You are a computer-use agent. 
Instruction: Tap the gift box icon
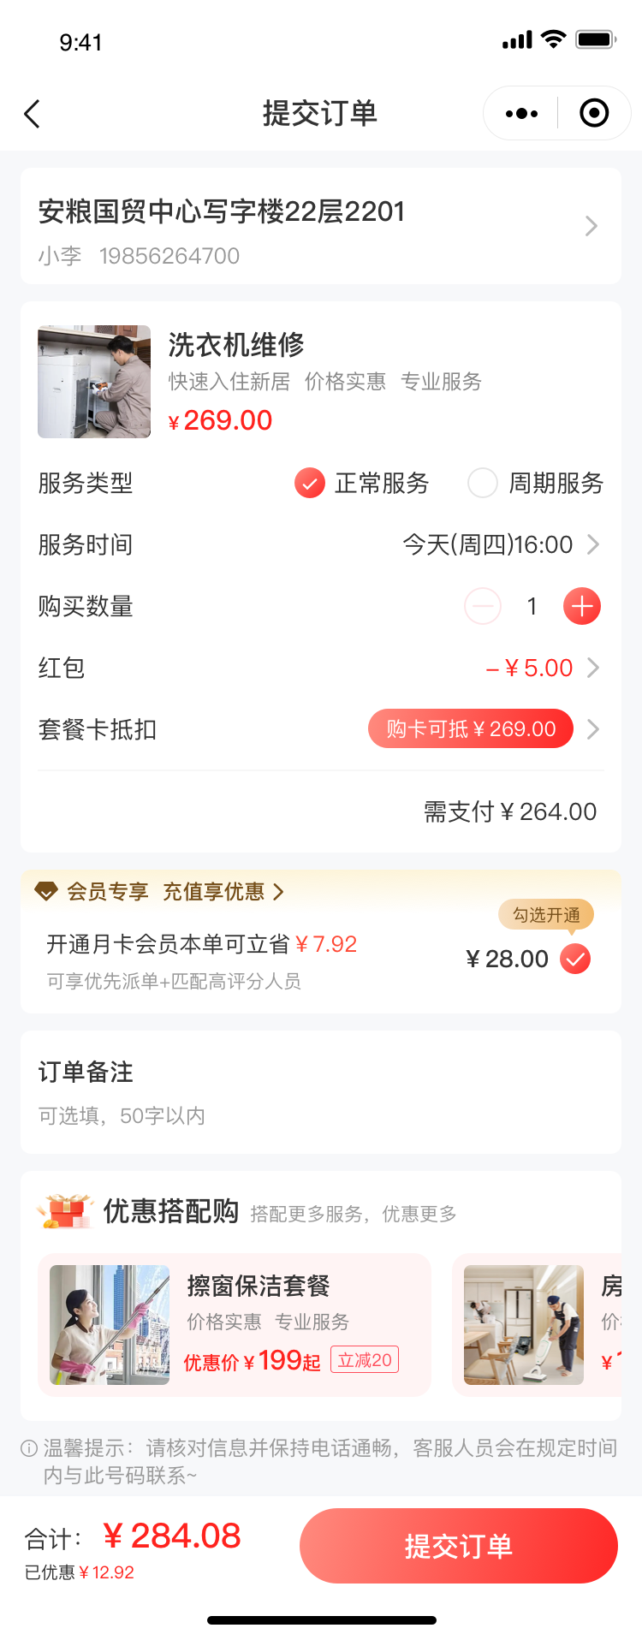[65, 1211]
